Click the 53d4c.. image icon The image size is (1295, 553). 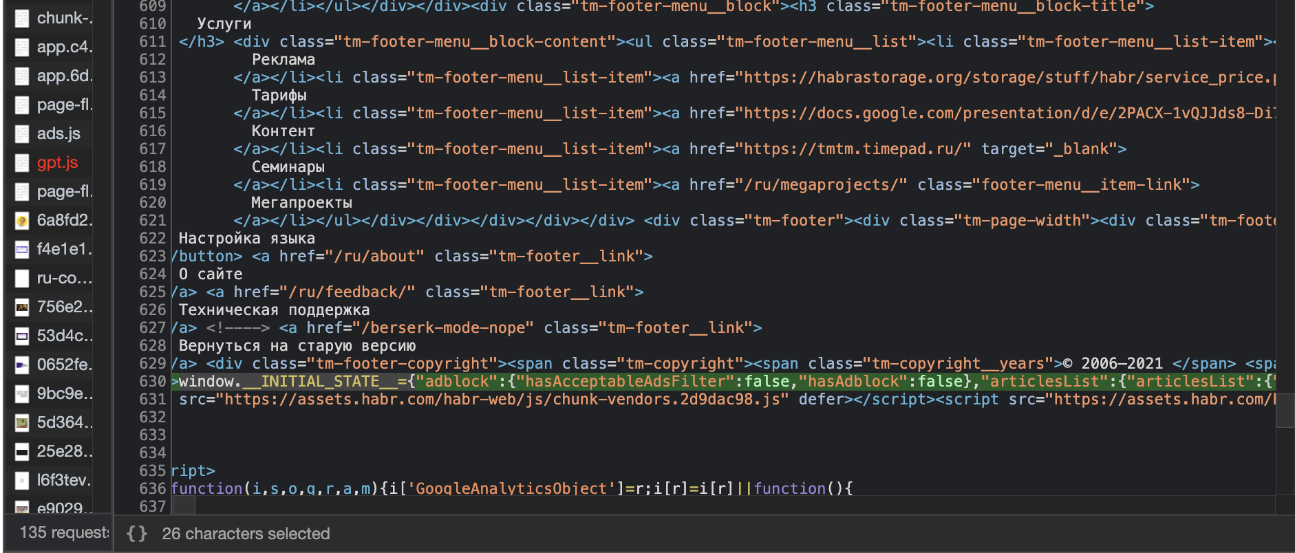click(22, 336)
